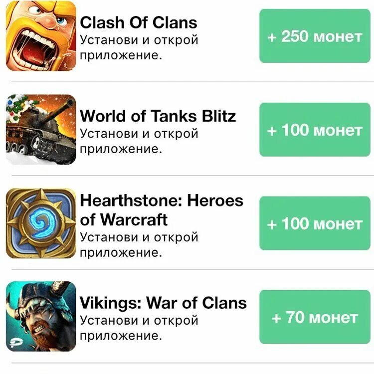Select install instructions under Clash Of Clans
The height and width of the screenshot is (374, 374).
pos(139,47)
